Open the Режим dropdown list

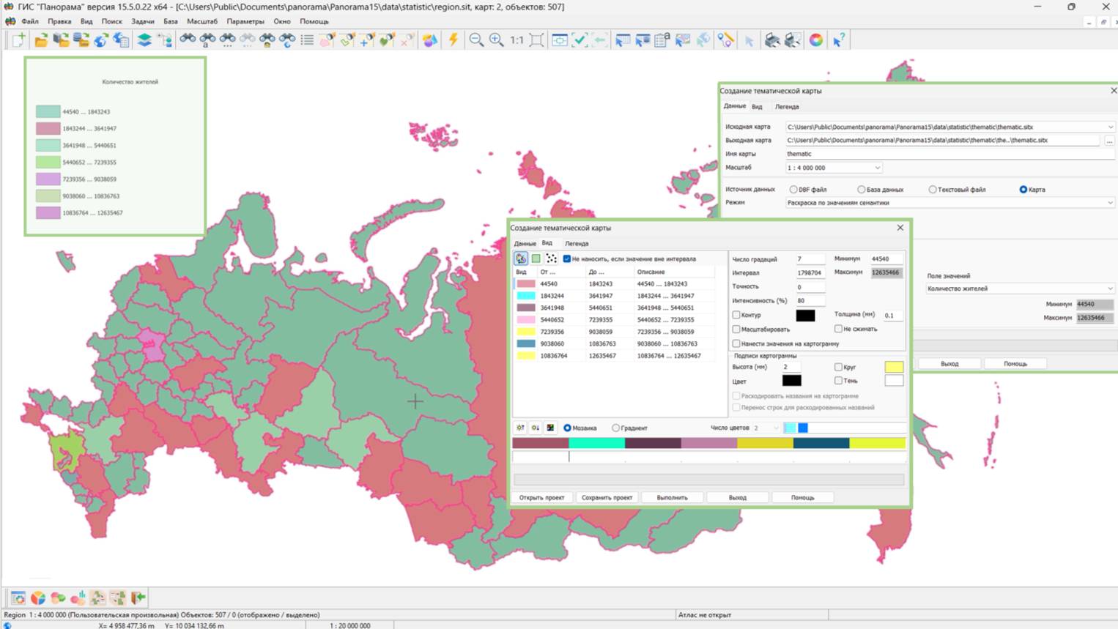point(1109,203)
